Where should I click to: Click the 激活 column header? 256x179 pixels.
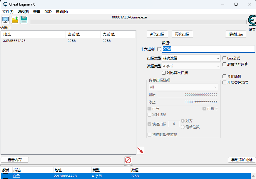[x=6, y=170]
